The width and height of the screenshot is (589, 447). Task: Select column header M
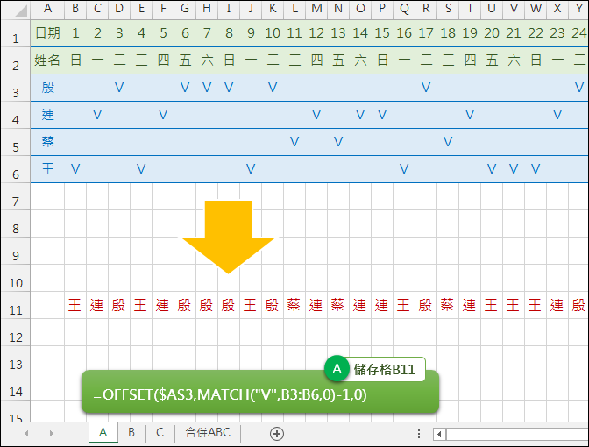coord(316,9)
